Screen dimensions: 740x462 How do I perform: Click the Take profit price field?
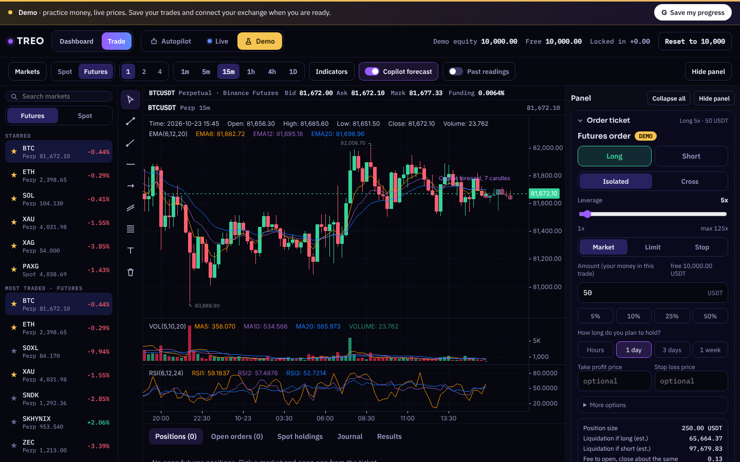(614, 381)
